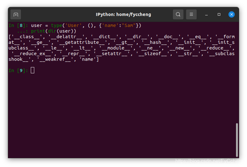Screen dimensions: 247x167
Task: Click the '__hash__' output entry
Action: click(x=156, y=42)
